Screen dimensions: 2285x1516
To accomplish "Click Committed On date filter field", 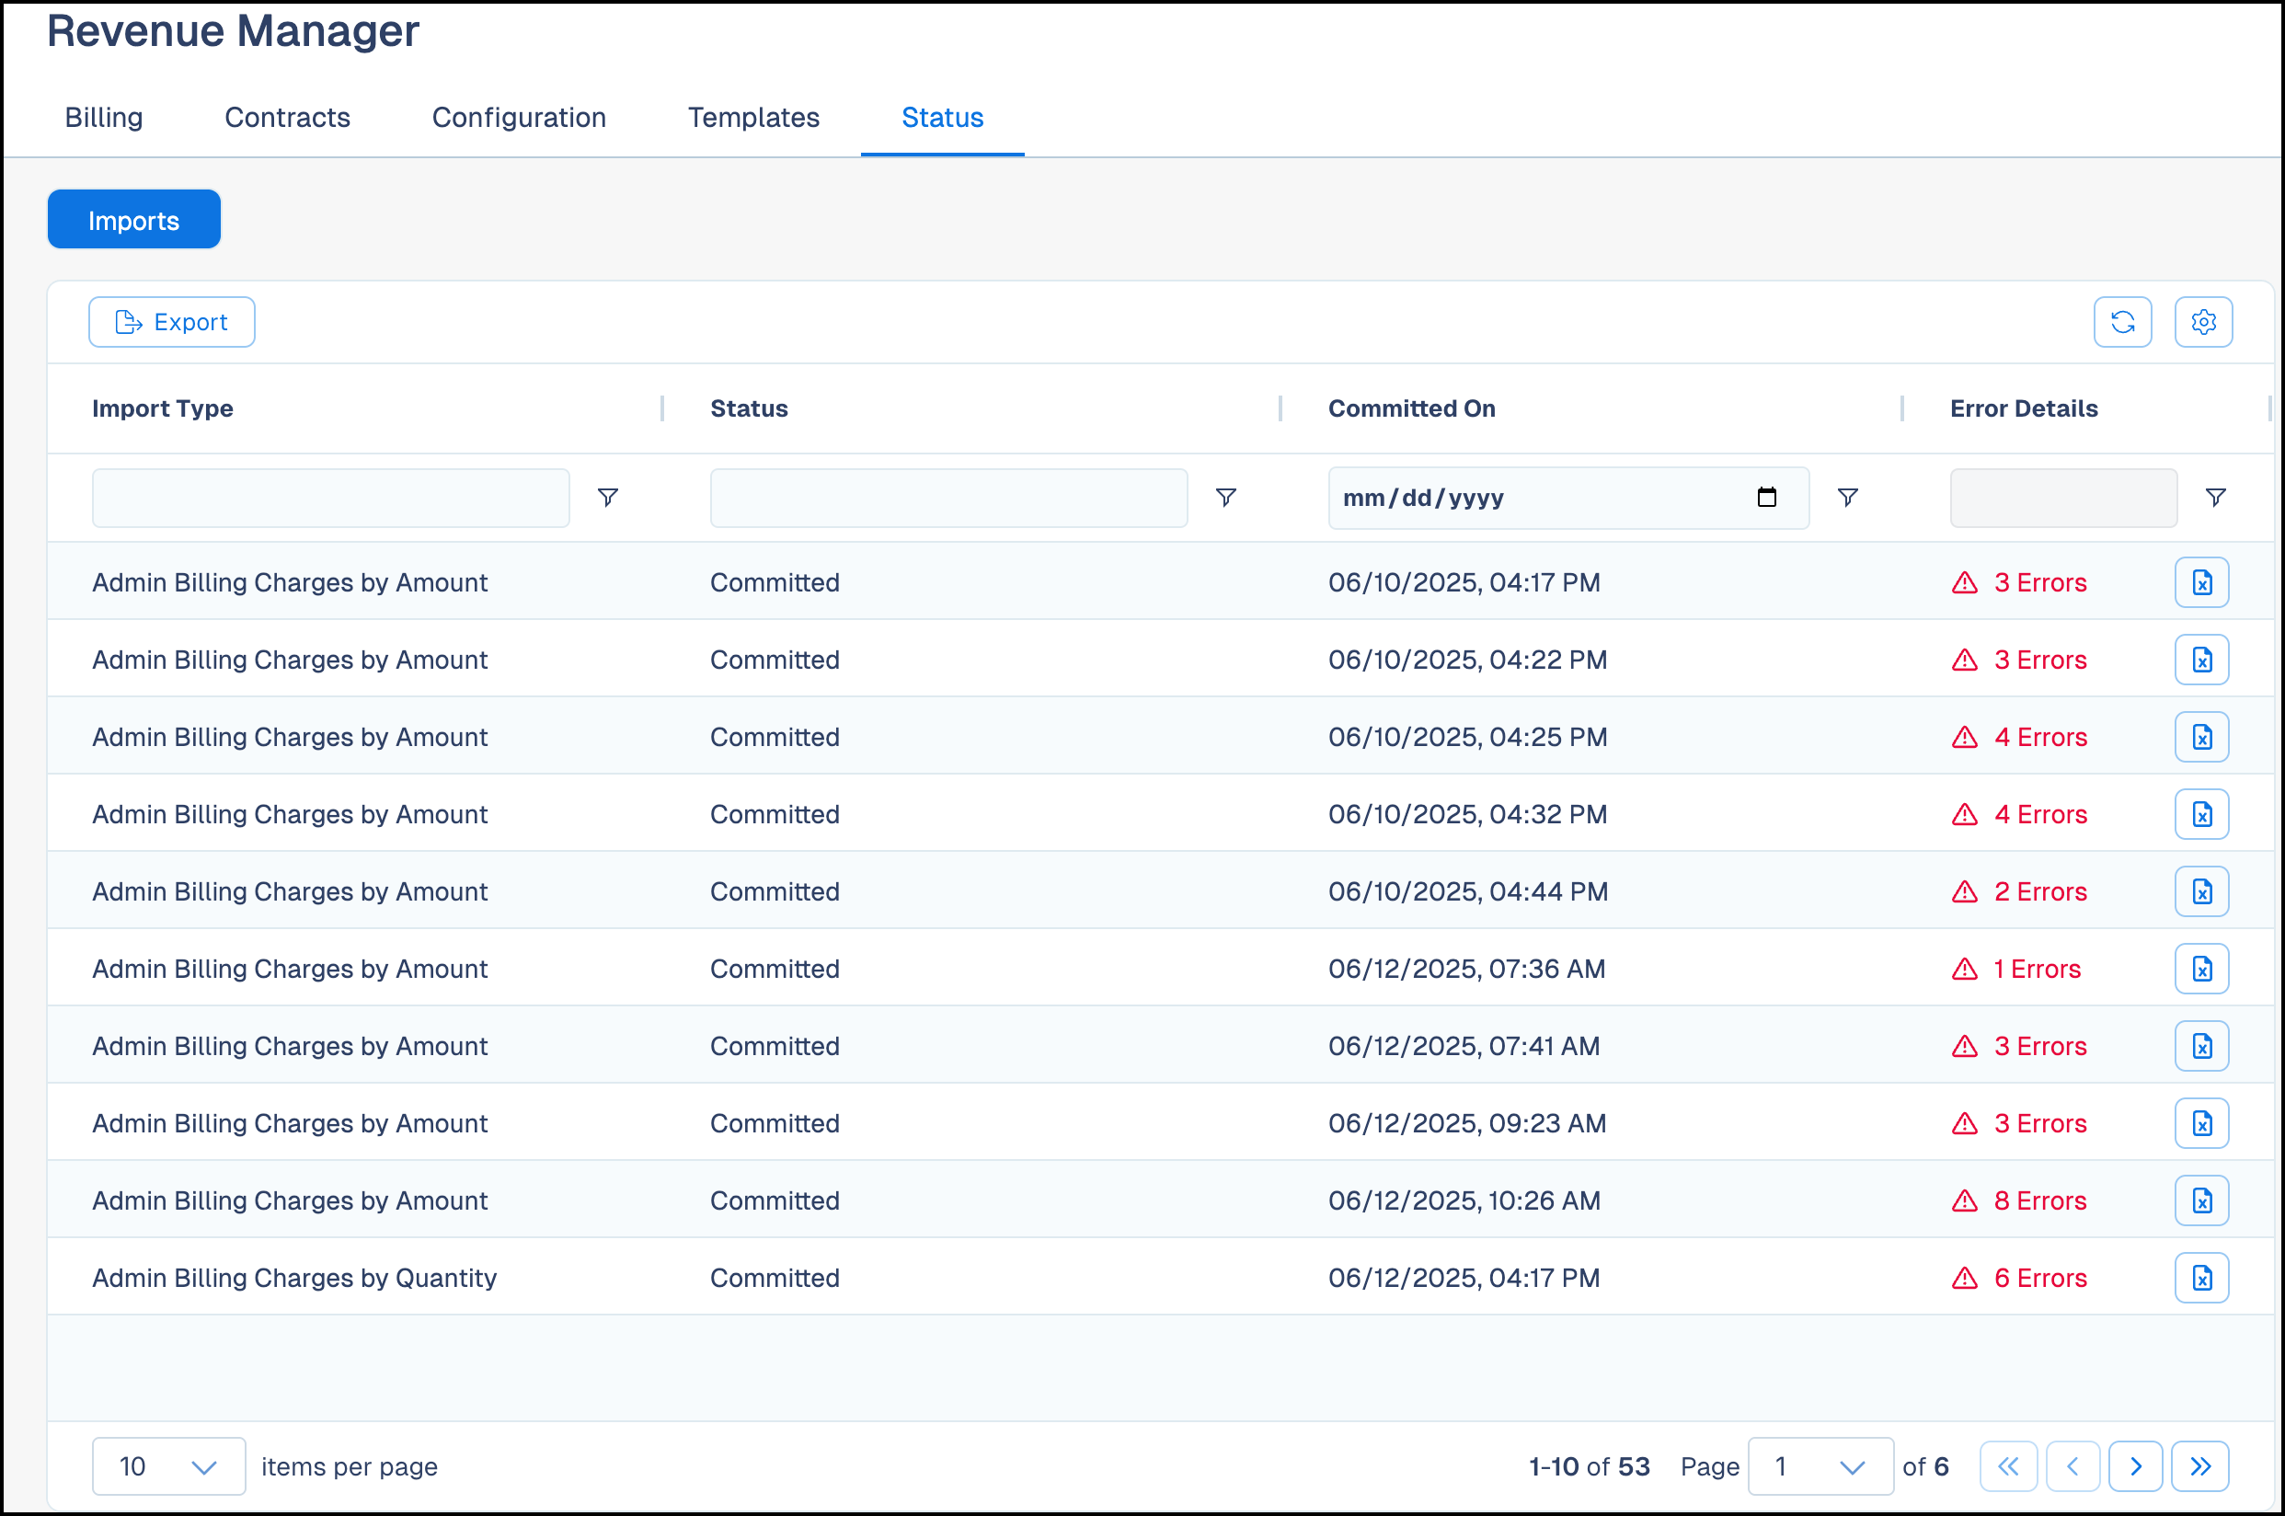I will 1567,498.
